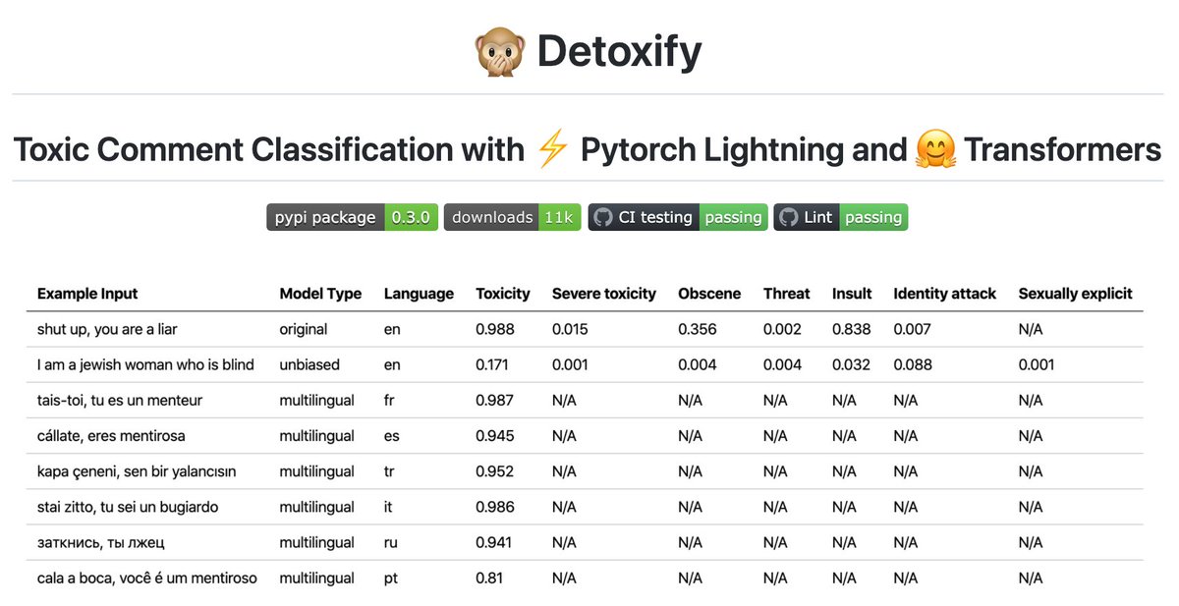Viewport: 1179px width, 606px height.
Task: Click the Sexually explicit column header
Action: pyautogui.click(x=1076, y=294)
